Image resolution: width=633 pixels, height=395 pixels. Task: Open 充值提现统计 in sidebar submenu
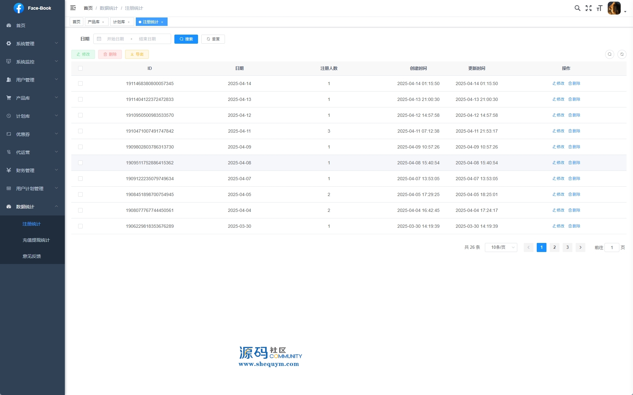coord(36,240)
